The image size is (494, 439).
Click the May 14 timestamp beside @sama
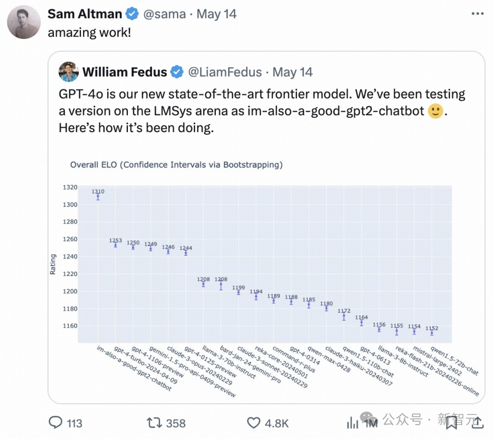pos(216,14)
